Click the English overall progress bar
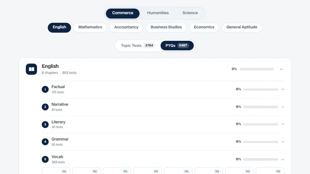 click(x=257, y=69)
